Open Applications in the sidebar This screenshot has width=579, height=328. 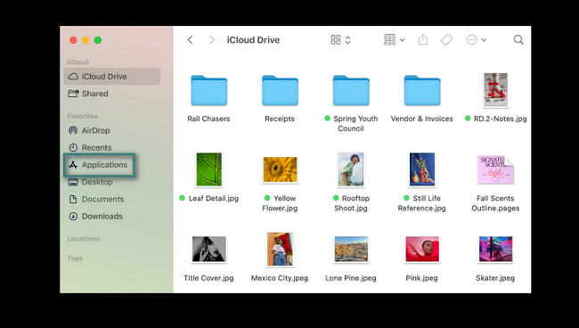(x=99, y=165)
